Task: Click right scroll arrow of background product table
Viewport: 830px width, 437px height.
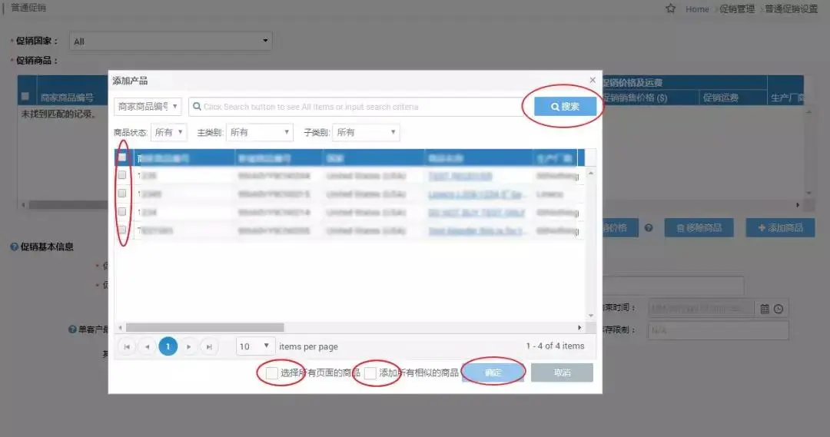Action: pos(798,205)
